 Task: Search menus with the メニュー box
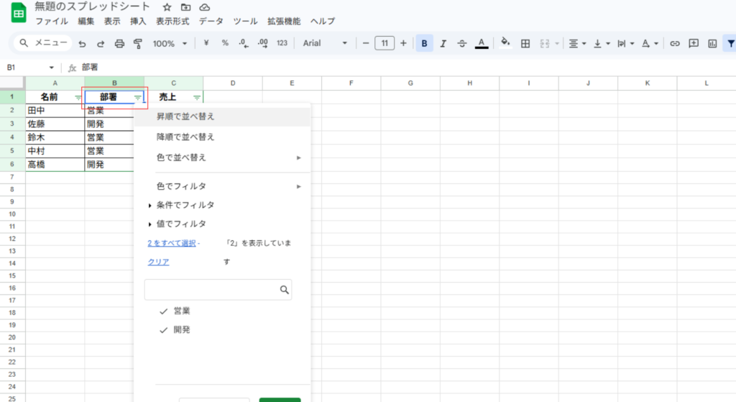coord(42,43)
